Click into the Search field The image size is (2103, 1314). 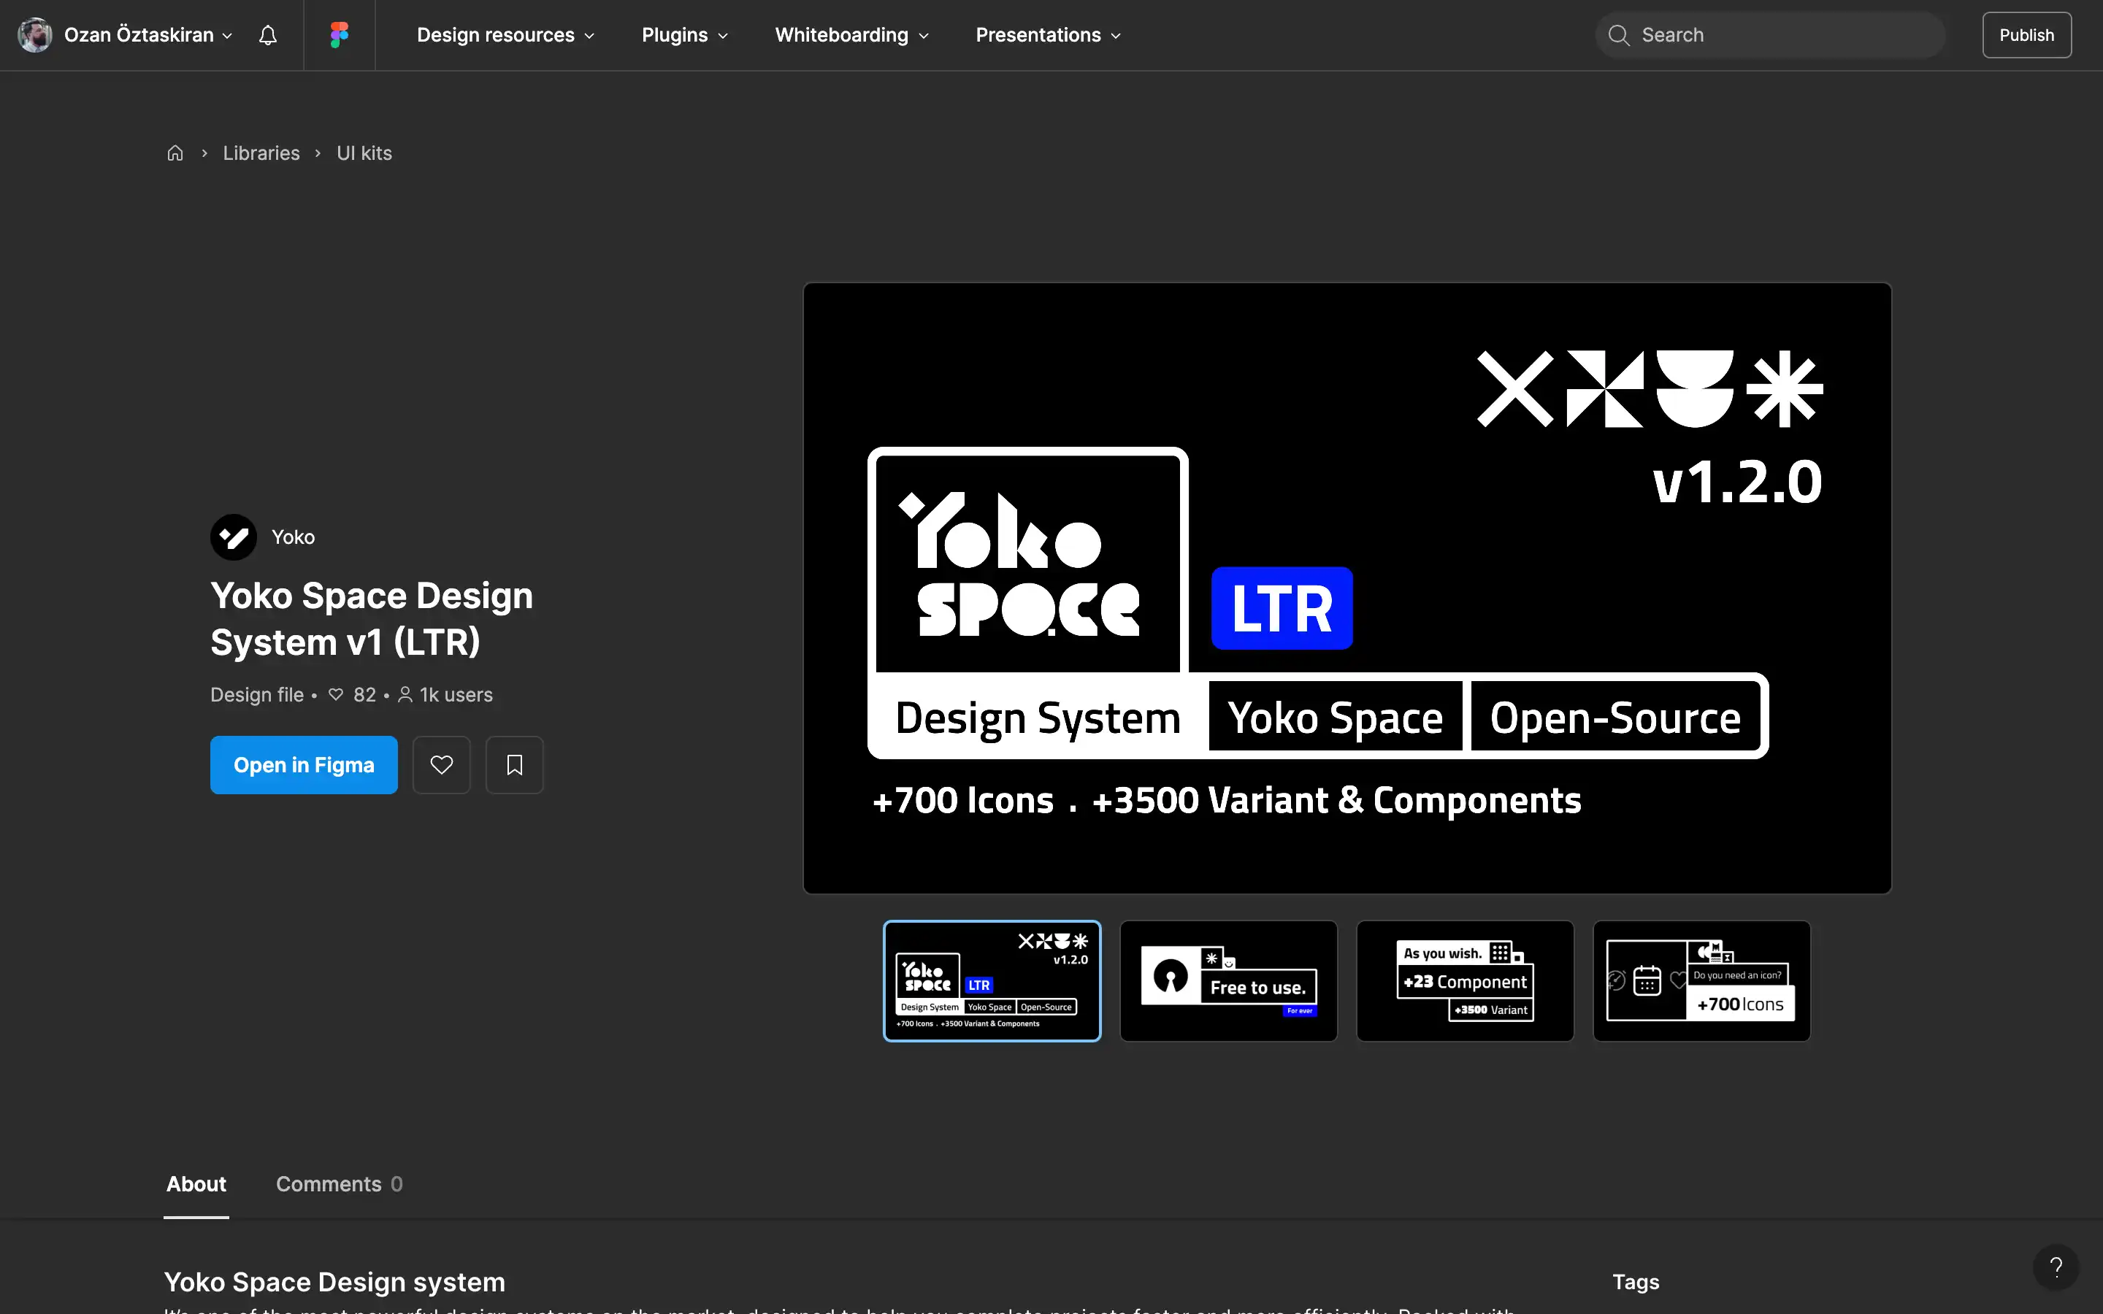tap(1769, 35)
